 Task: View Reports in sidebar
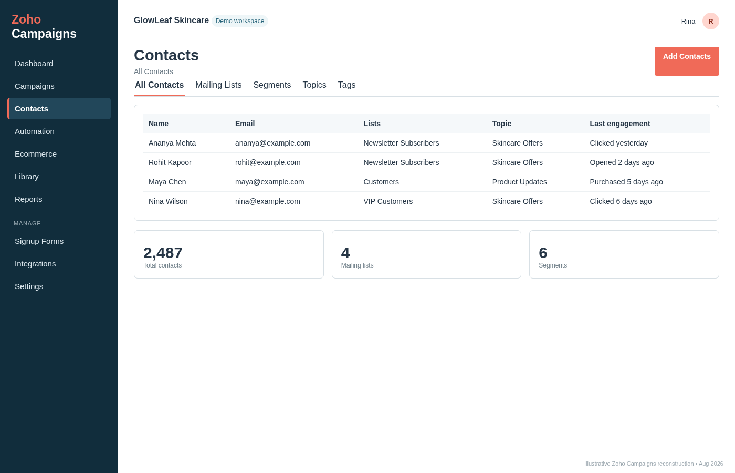click(59, 199)
